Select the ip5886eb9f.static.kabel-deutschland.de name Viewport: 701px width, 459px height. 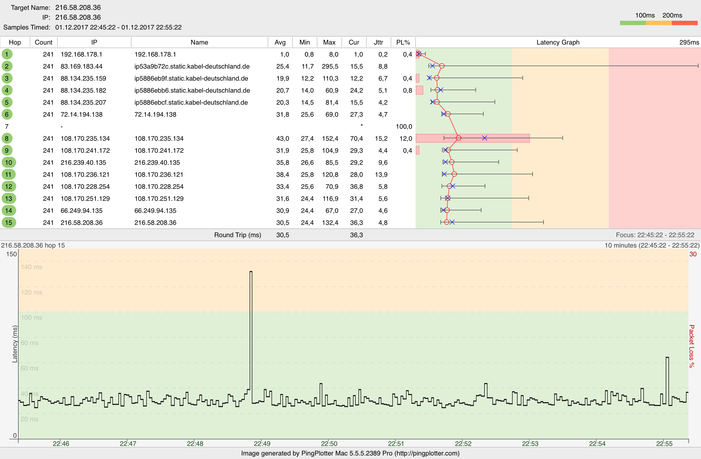pyautogui.click(x=191, y=78)
